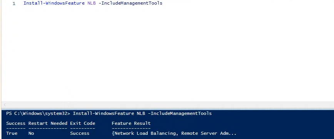Click the Success column header in the console
The width and height of the screenshot is (334, 139).
point(16,123)
